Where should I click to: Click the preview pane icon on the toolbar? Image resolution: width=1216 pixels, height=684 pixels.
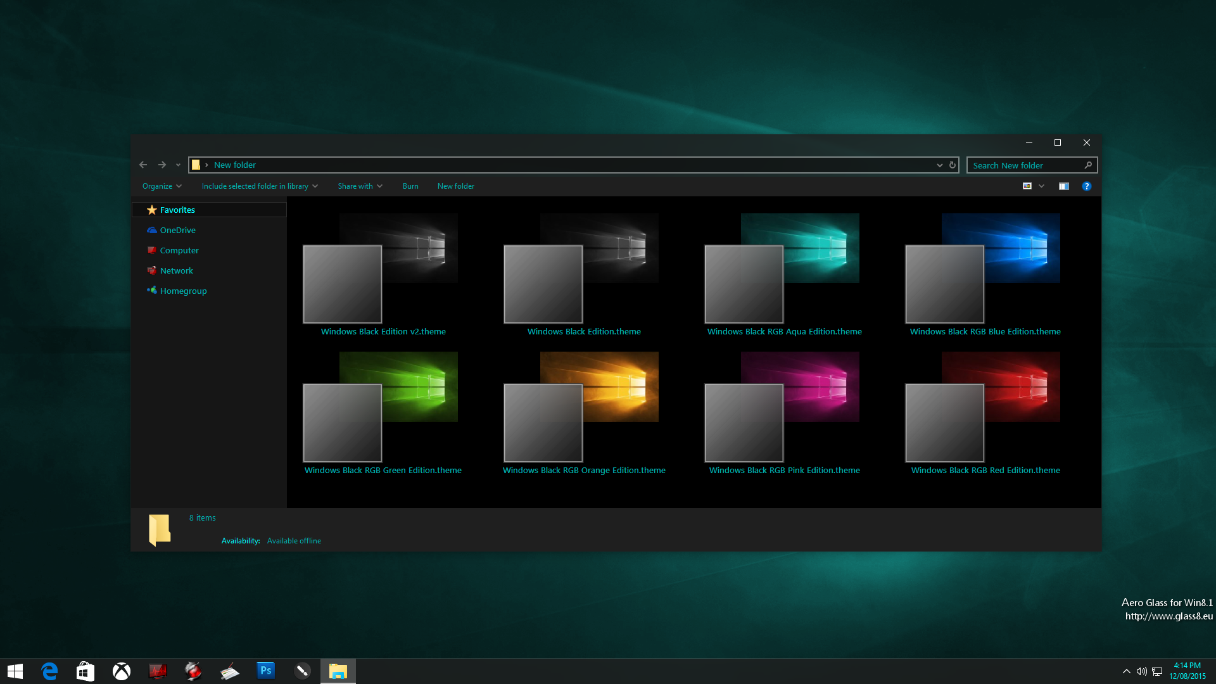click(1064, 186)
